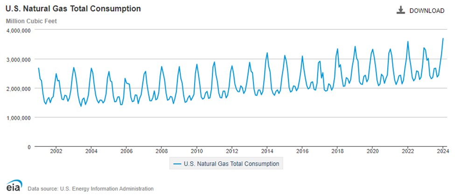Click the blue line swatch in the legend

(x=177, y=164)
